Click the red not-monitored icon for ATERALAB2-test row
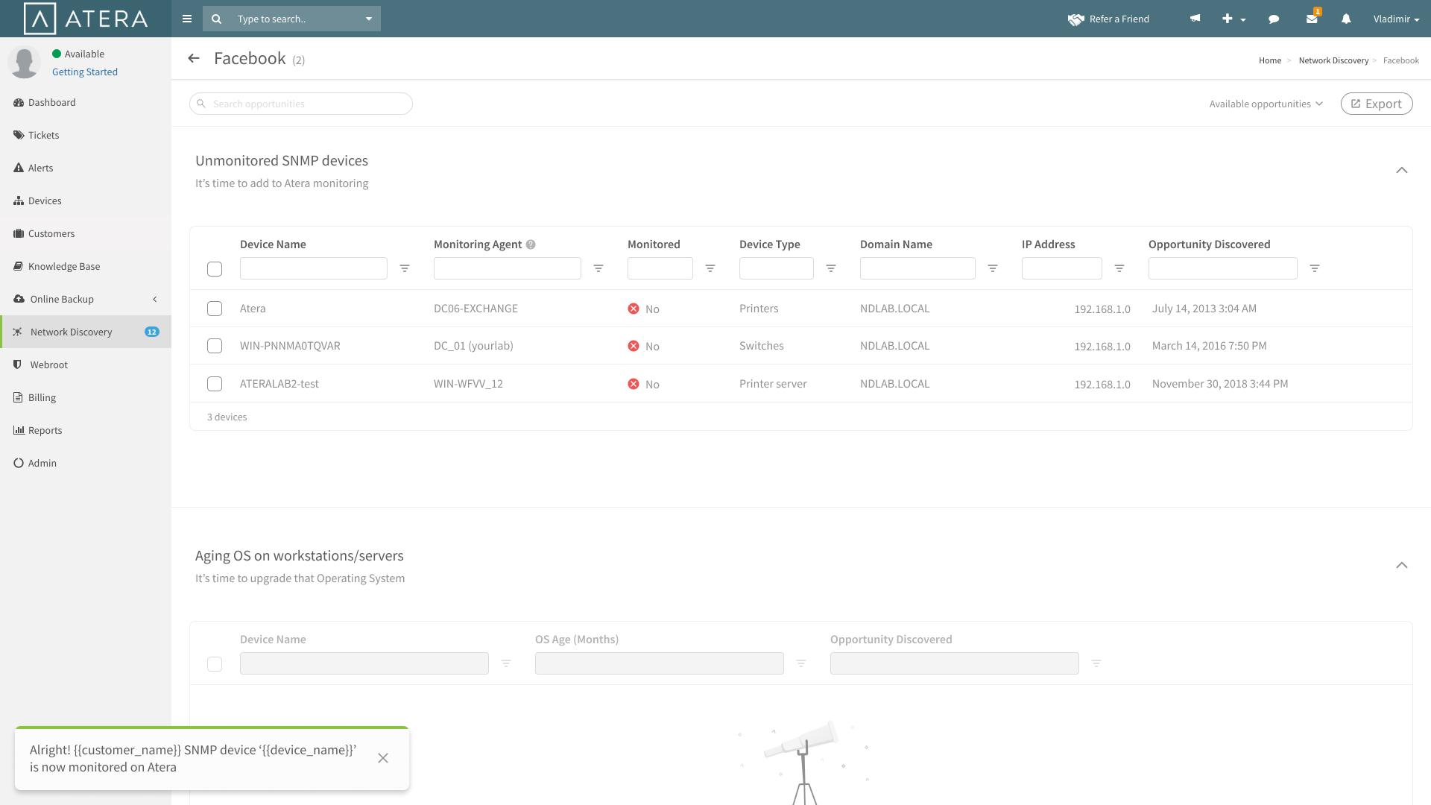The image size is (1431, 805). tap(634, 384)
